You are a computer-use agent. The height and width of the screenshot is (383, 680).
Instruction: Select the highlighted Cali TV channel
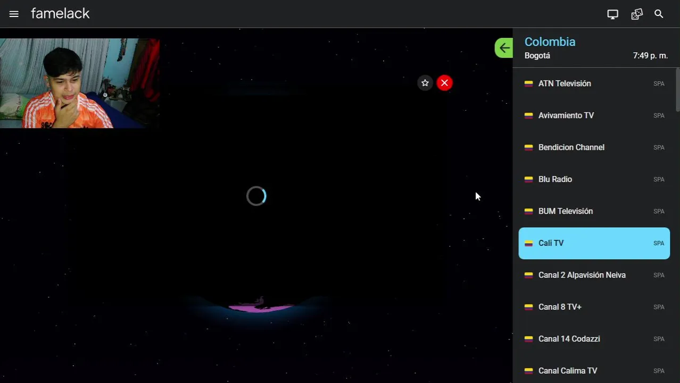pos(594,243)
